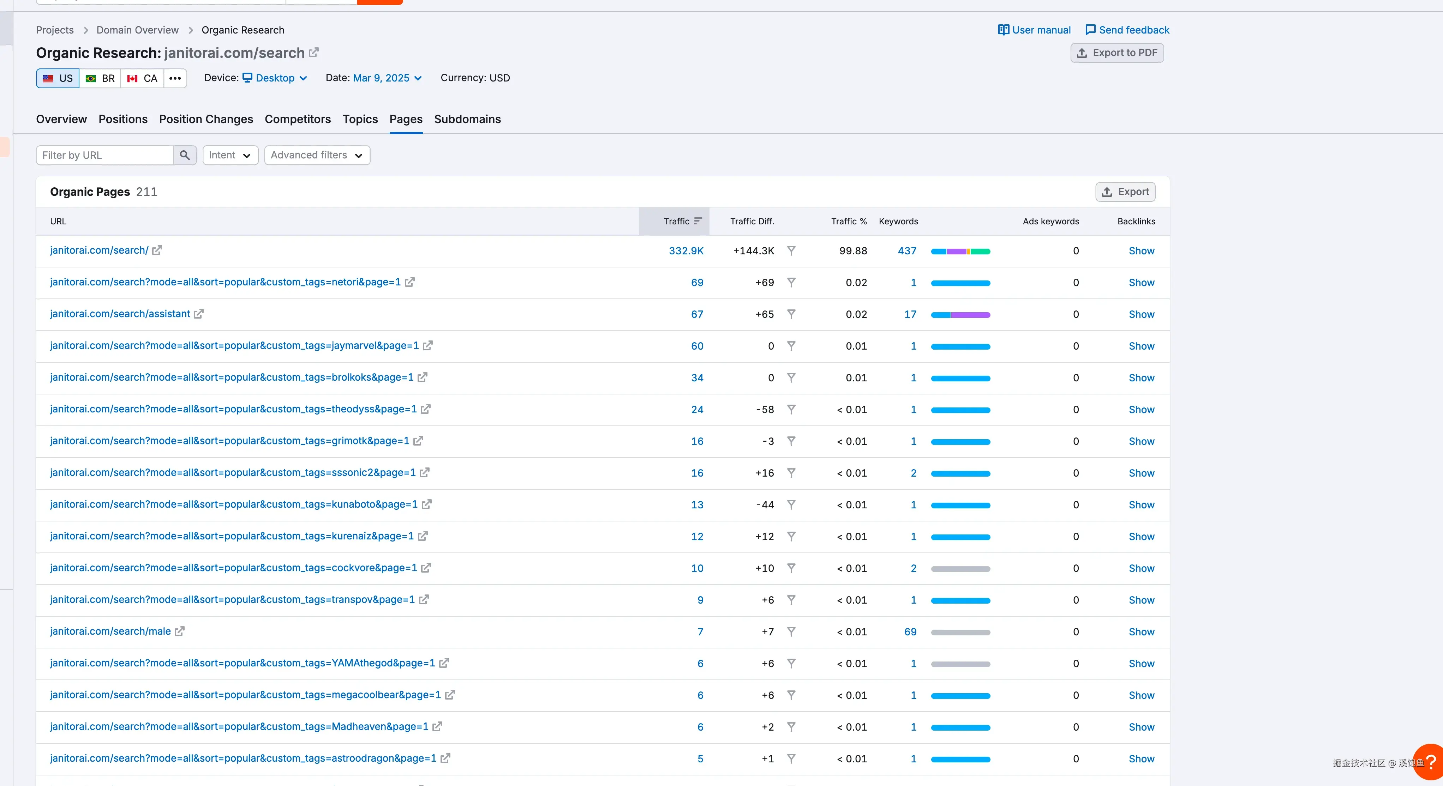This screenshot has height=786, width=1443.
Task: Open the Subdomains tab
Action: [467, 119]
